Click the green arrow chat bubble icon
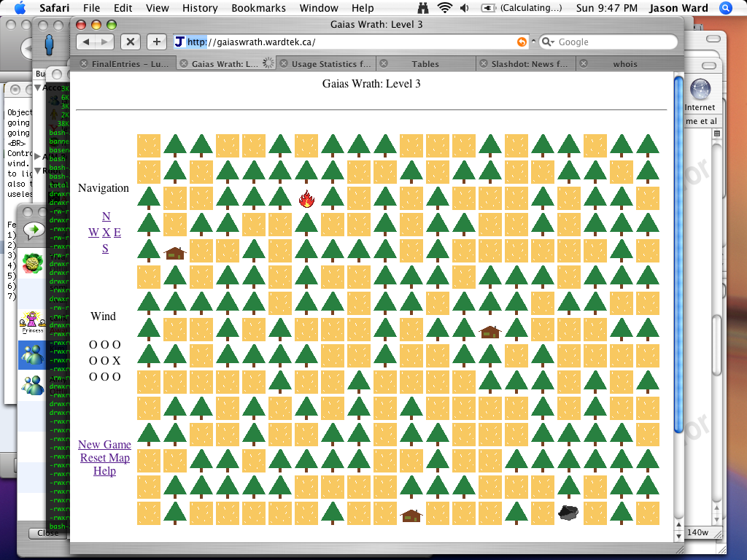The height and width of the screenshot is (560, 747). click(34, 230)
